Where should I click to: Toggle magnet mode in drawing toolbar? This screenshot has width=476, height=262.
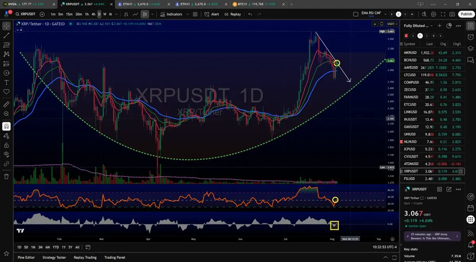tap(6, 126)
